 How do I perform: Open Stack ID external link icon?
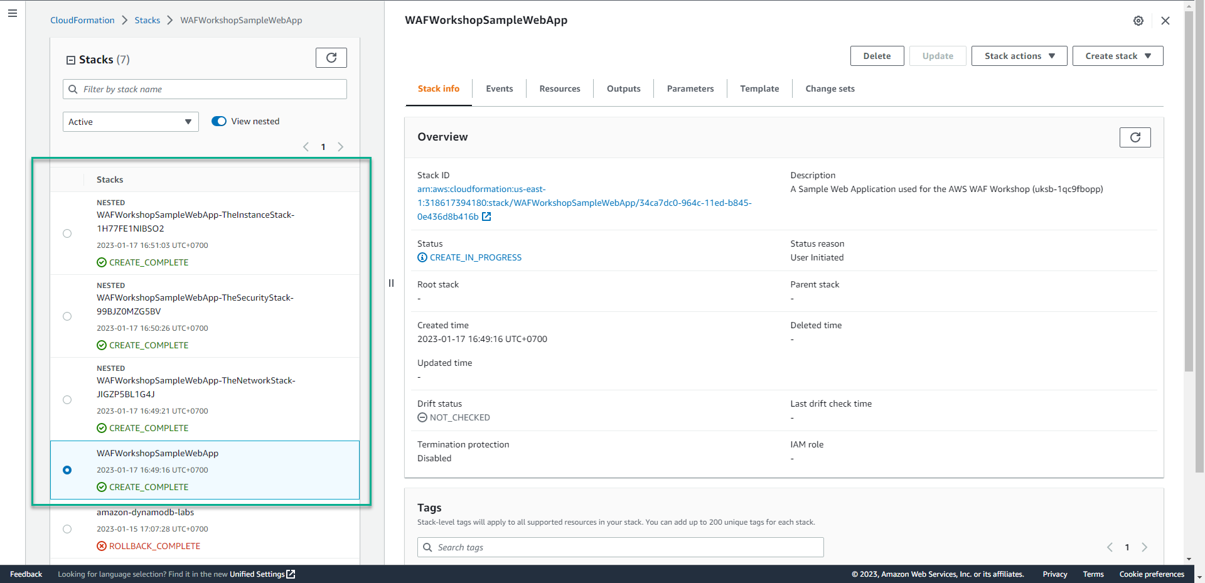[x=486, y=217]
